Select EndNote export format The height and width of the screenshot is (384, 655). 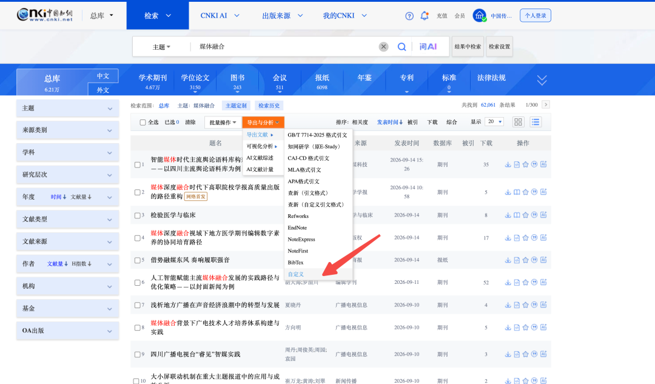(297, 227)
